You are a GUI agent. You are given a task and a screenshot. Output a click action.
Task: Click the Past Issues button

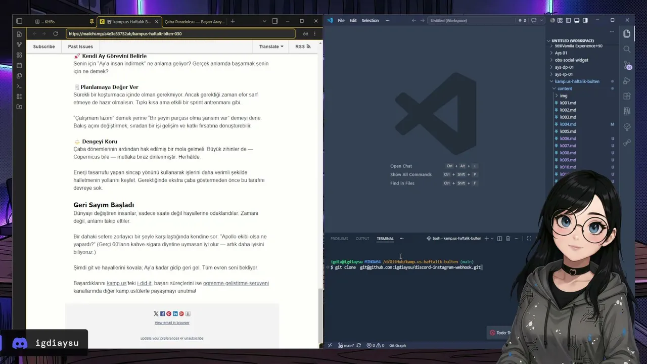tap(80, 47)
